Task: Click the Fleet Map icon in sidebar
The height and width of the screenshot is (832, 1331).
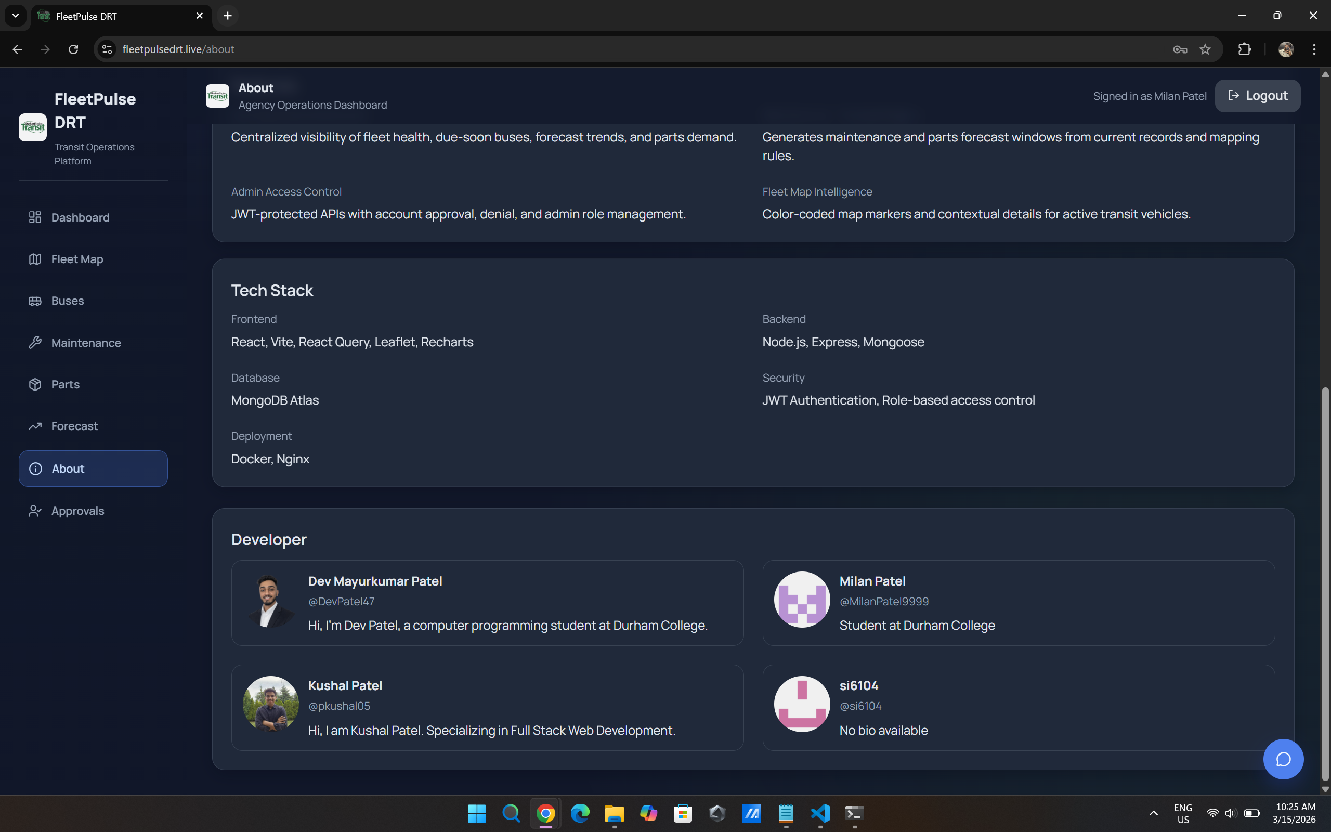Action: pyautogui.click(x=35, y=259)
